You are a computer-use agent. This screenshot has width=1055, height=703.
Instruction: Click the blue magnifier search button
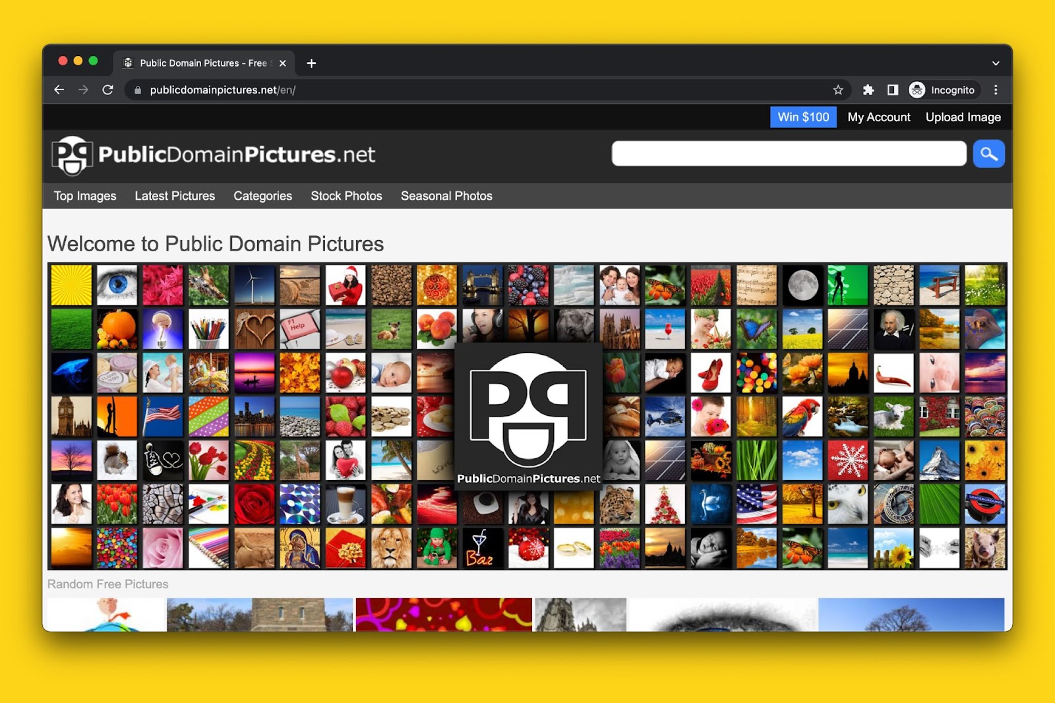click(988, 154)
